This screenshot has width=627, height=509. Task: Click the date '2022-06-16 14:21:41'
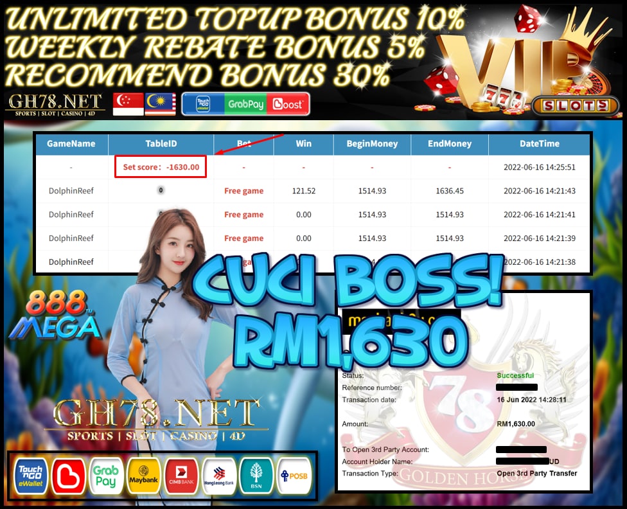pyautogui.click(x=540, y=215)
